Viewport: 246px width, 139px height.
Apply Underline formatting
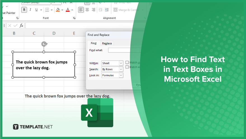pos(36,10)
